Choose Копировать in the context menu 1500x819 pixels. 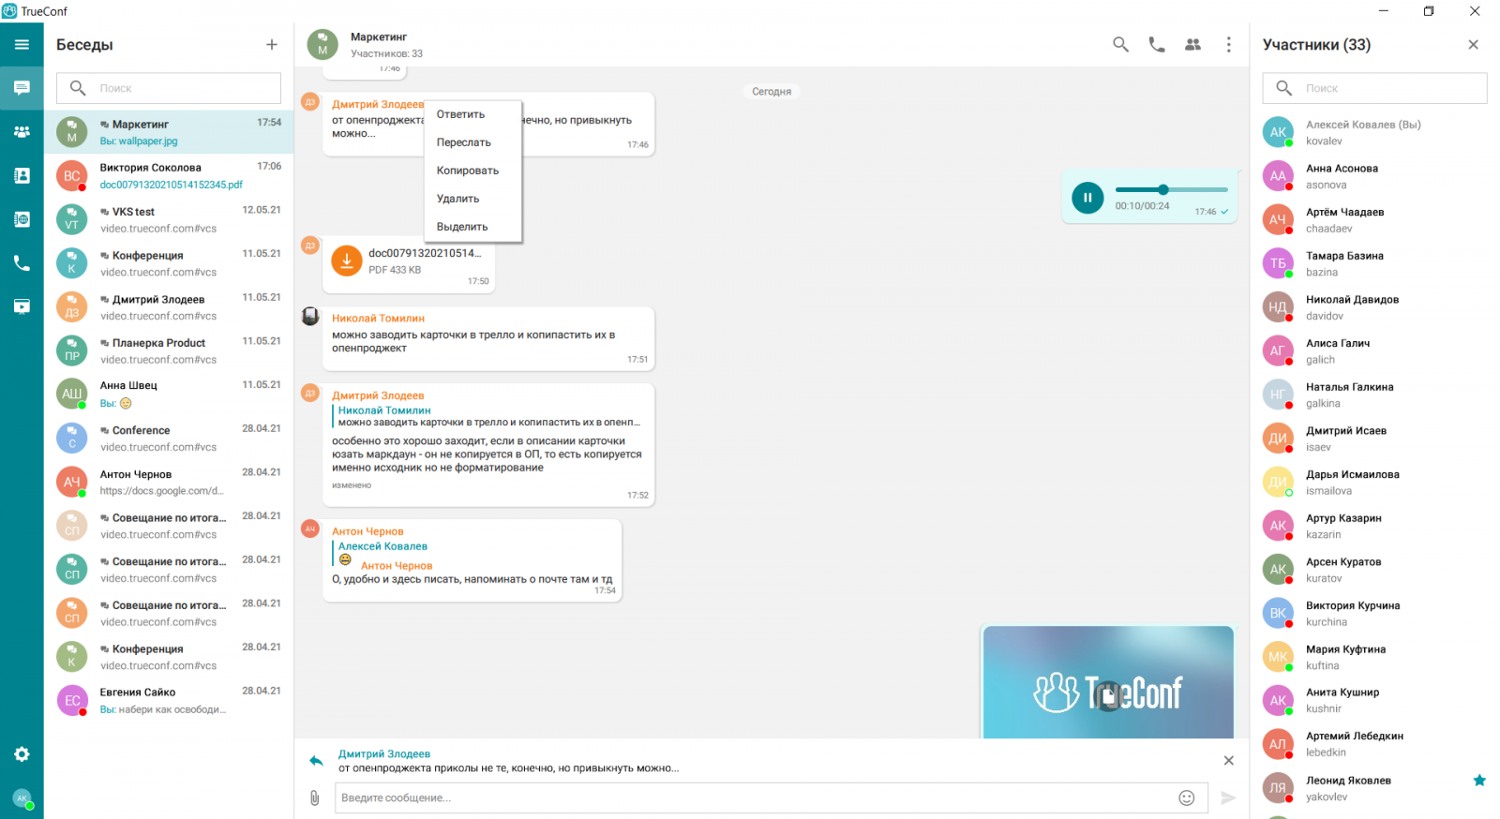[x=467, y=171]
